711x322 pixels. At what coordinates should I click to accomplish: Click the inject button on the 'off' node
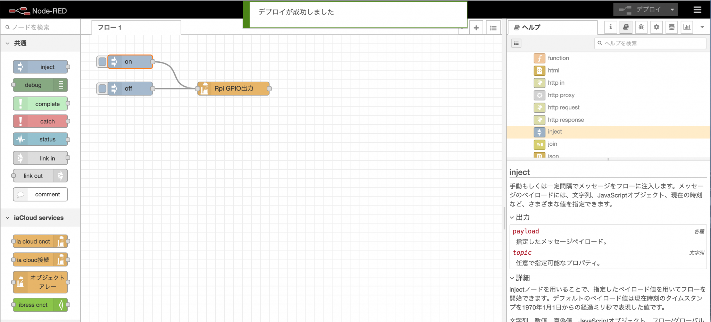[x=102, y=88]
